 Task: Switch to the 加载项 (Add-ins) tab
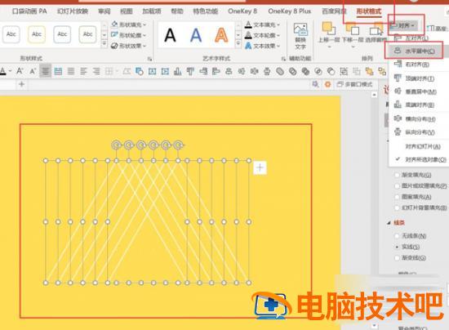coord(152,11)
